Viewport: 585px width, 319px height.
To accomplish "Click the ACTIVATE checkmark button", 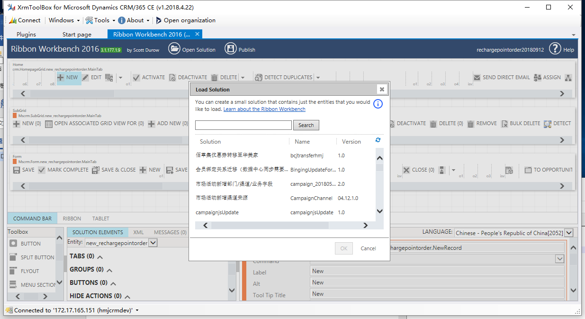I will pos(149,77).
